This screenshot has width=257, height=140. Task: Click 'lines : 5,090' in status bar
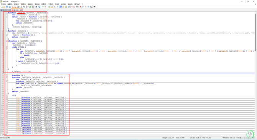[x=180, y=138]
